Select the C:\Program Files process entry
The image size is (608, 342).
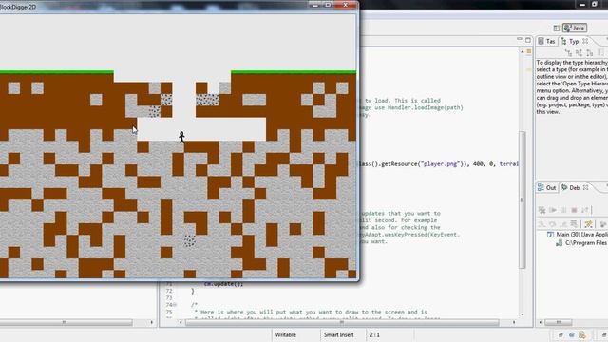pyautogui.click(x=581, y=243)
